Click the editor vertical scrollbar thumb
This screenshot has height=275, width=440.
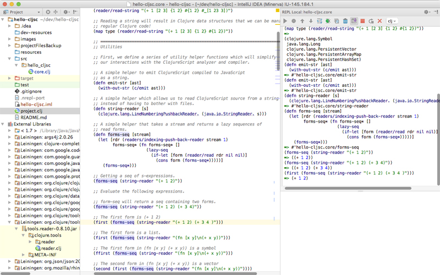(x=278, y=51)
